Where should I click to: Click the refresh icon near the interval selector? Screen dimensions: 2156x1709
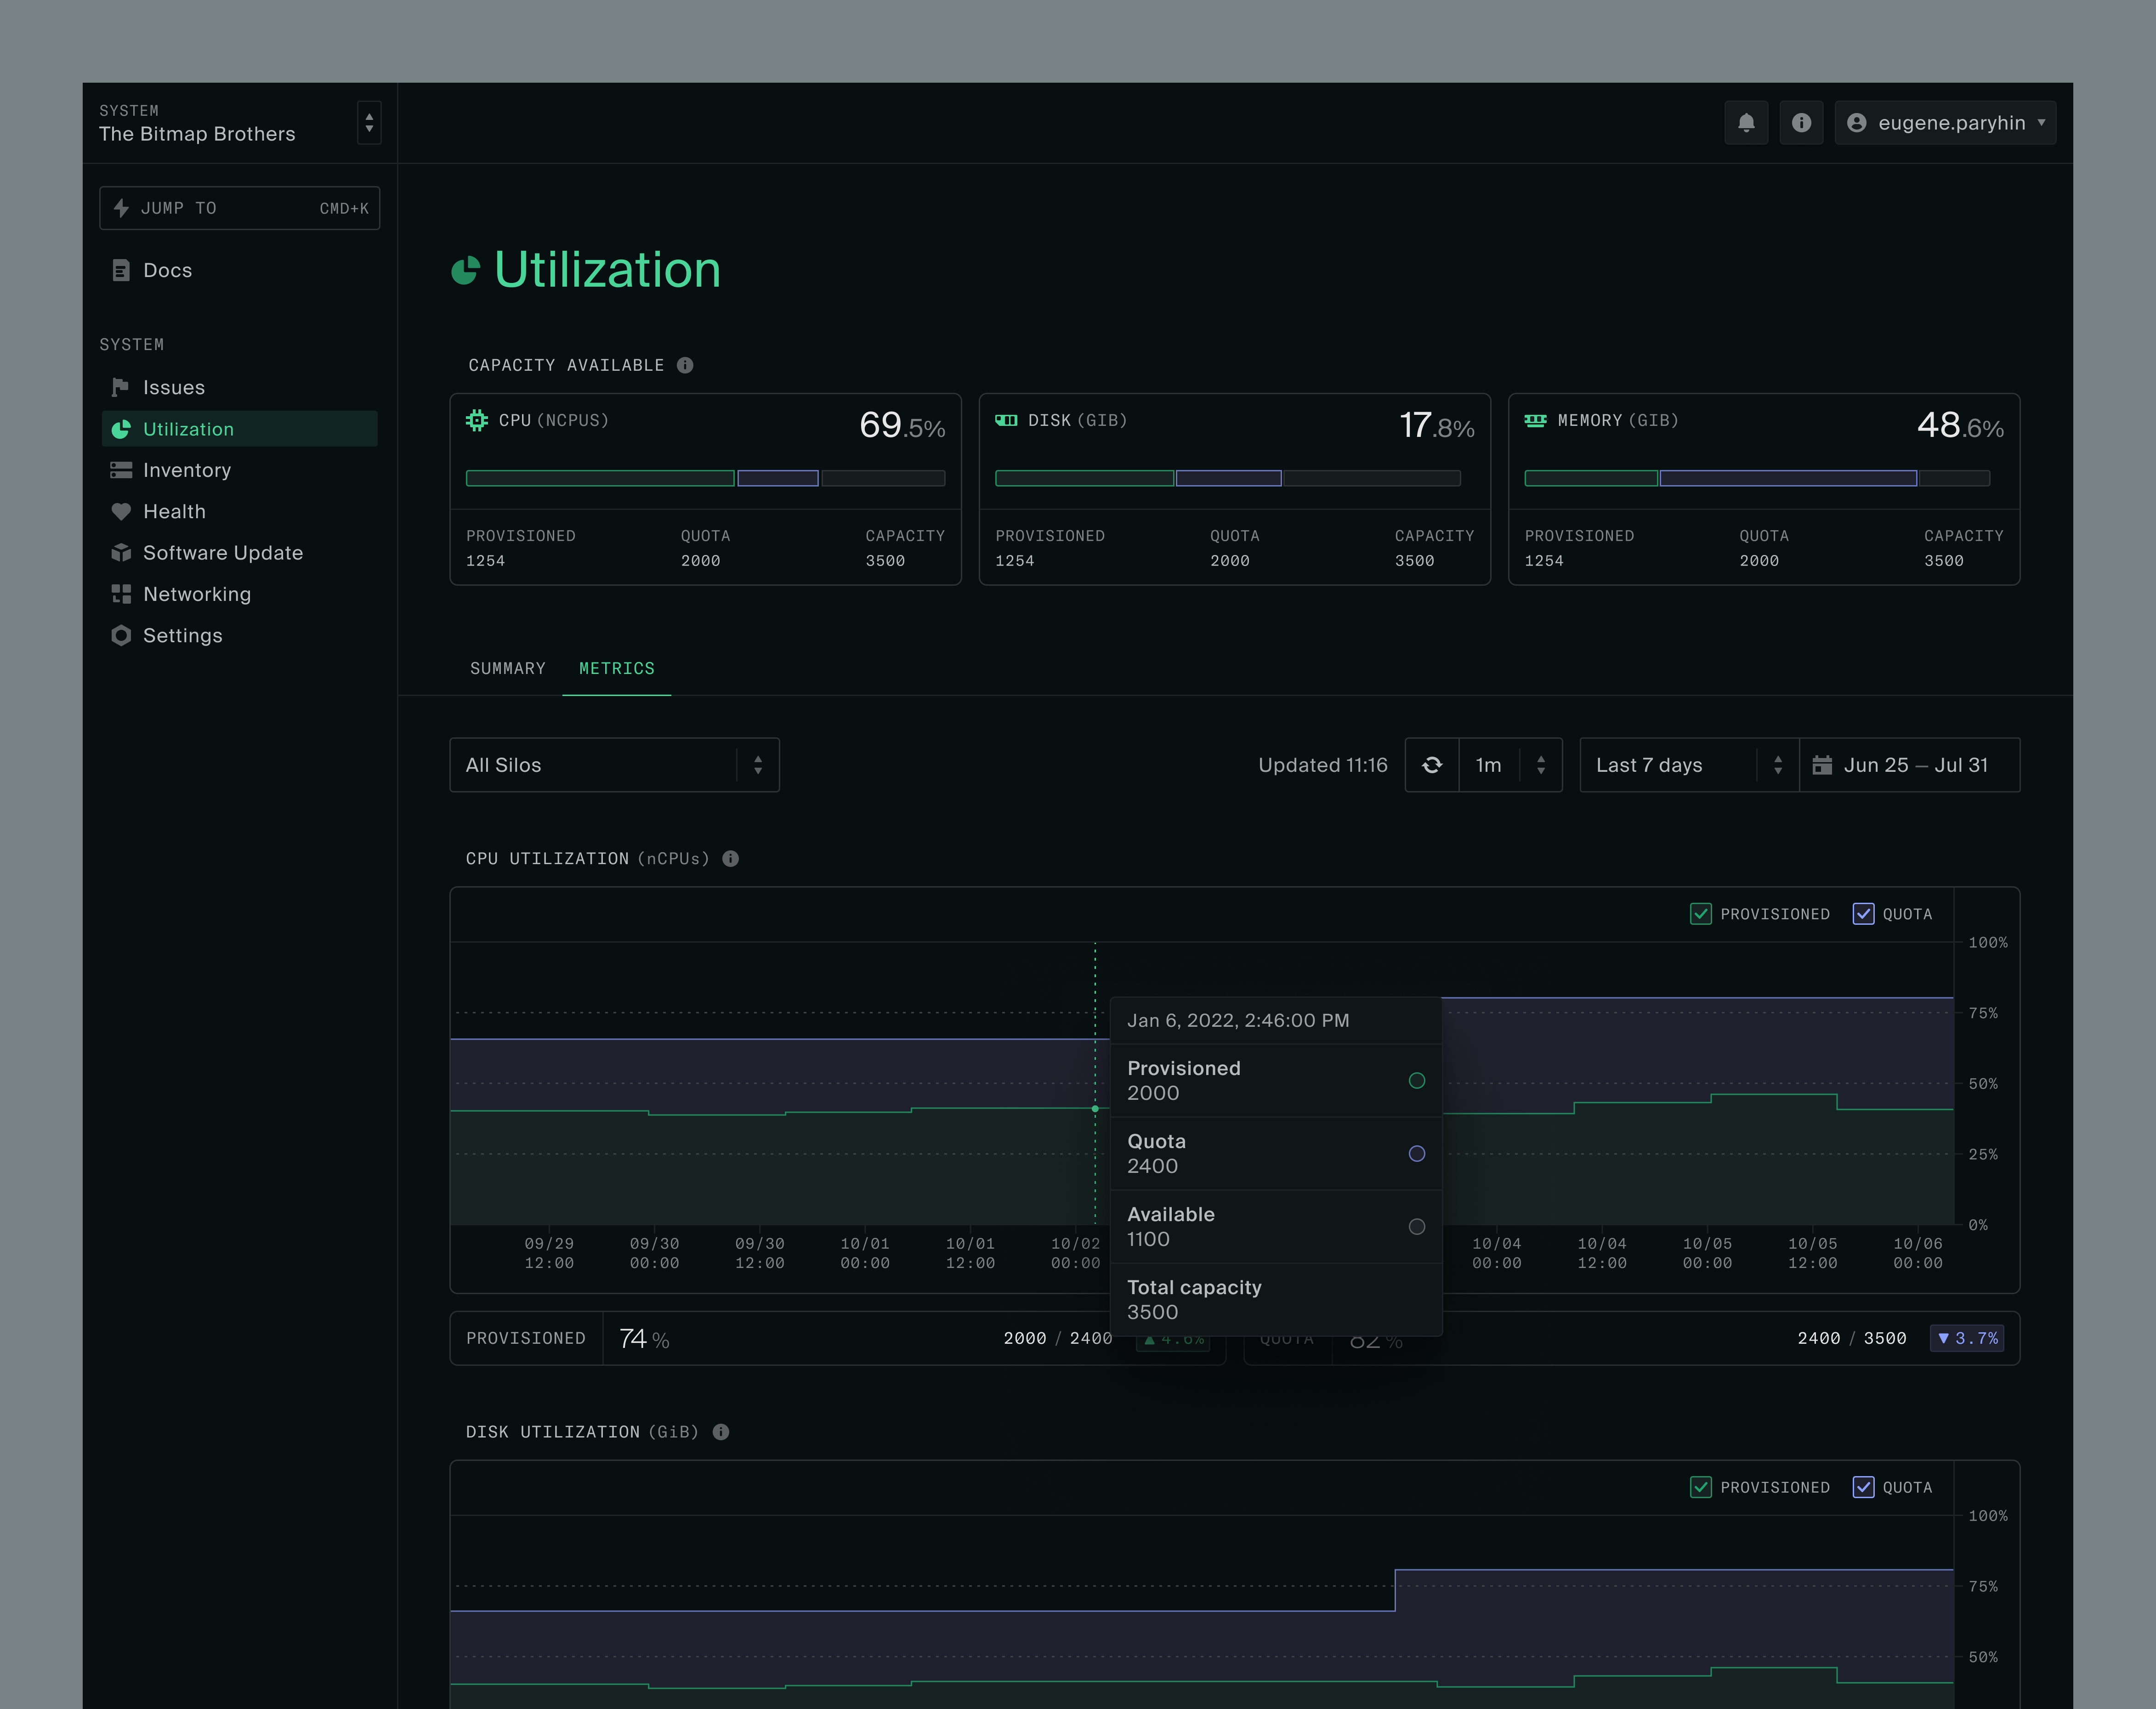(x=1432, y=764)
